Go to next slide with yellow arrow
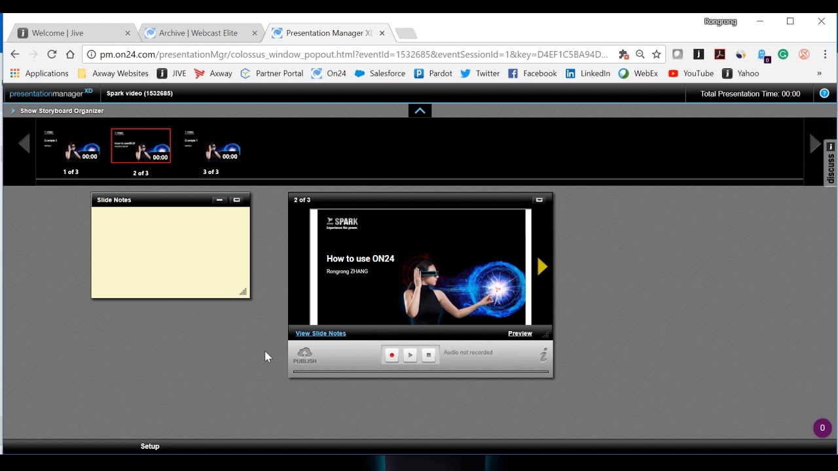 pos(542,266)
